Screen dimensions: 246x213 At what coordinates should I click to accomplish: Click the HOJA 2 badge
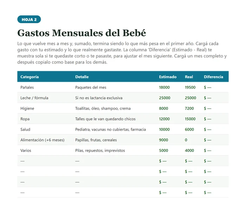pyautogui.click(x=29, y=19)
